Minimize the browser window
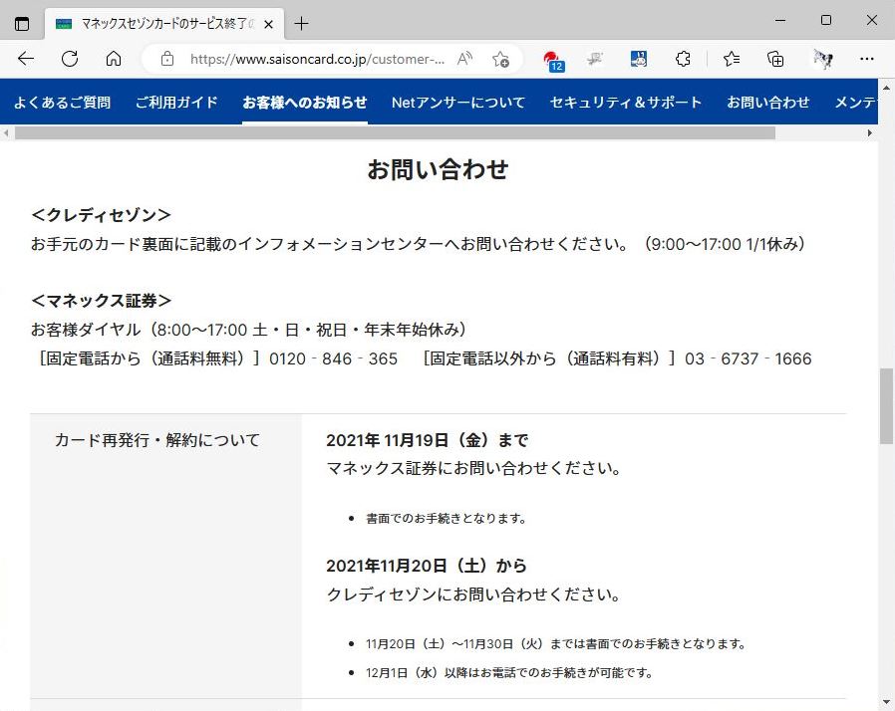Screen dimensions: 895x711 coord(780,21)
